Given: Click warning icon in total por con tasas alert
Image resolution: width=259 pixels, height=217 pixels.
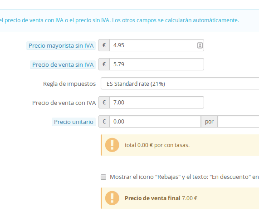Looking at the screenshot, I should [112, 145].
